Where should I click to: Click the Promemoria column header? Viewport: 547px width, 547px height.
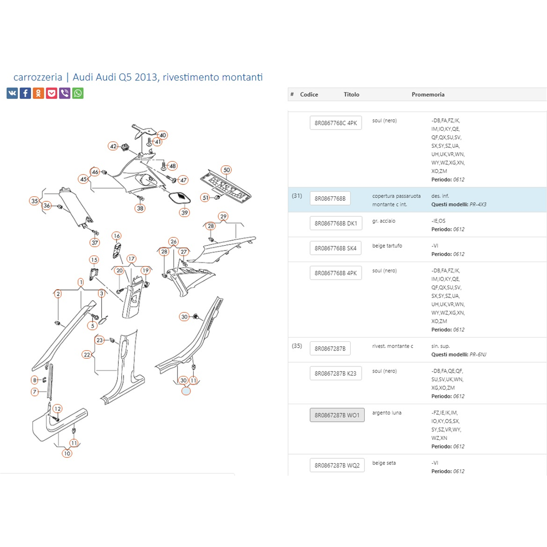(428, 95)
